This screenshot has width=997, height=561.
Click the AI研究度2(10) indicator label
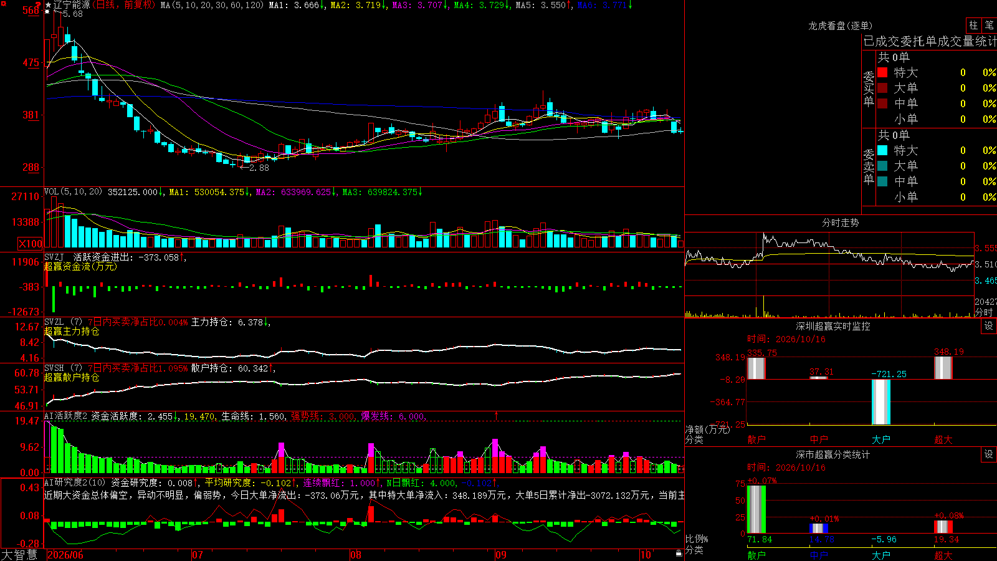coord(75,482)
